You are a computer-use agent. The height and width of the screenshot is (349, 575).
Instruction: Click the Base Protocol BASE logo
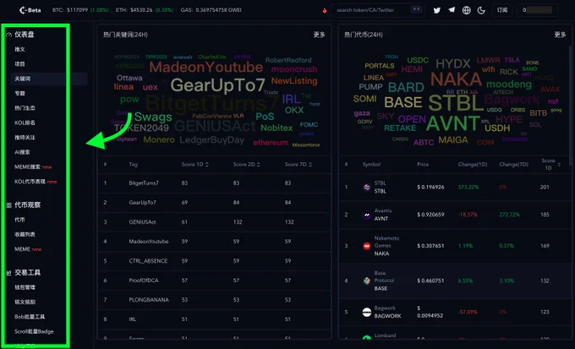pyautogui.click(x=367, y=281)
